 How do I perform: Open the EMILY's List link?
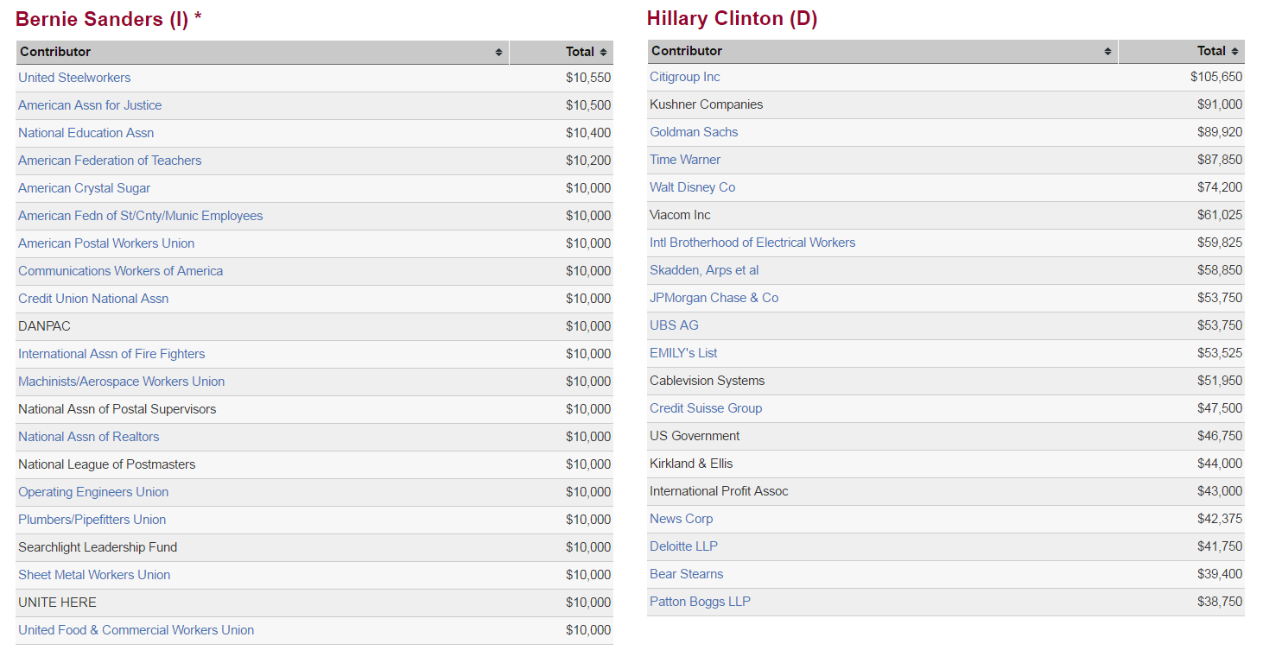683,353
